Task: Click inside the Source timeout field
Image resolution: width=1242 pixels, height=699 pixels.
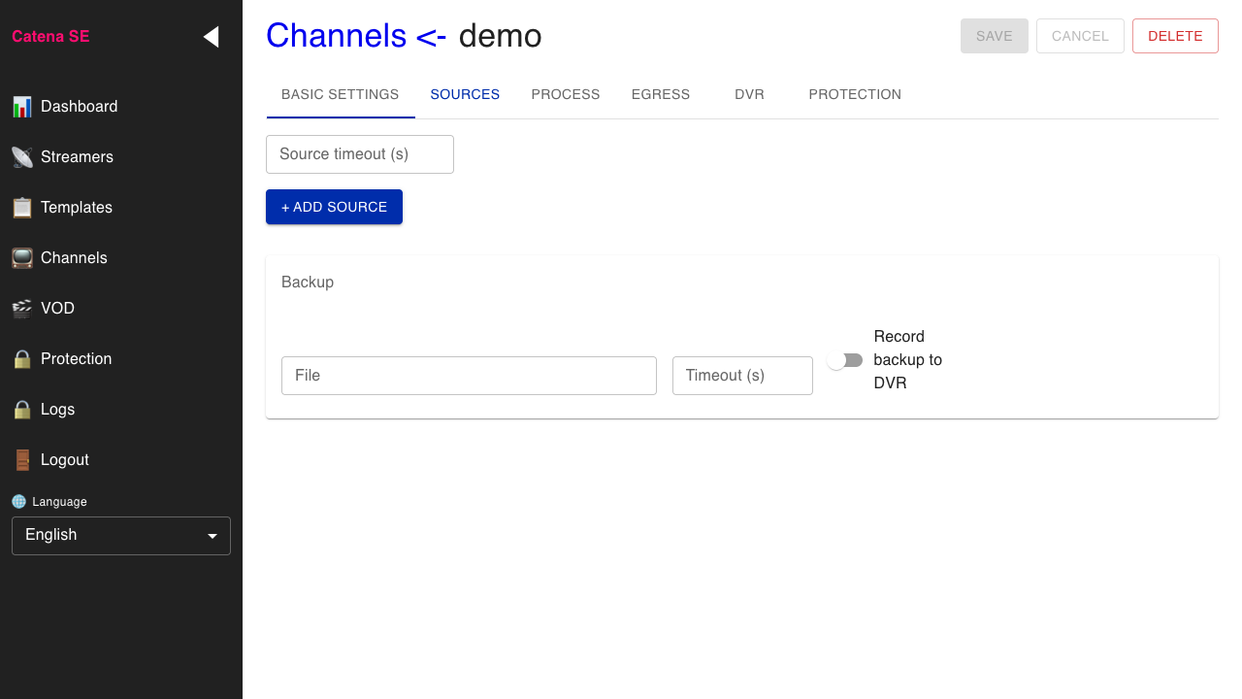Action: click(359, 153)
